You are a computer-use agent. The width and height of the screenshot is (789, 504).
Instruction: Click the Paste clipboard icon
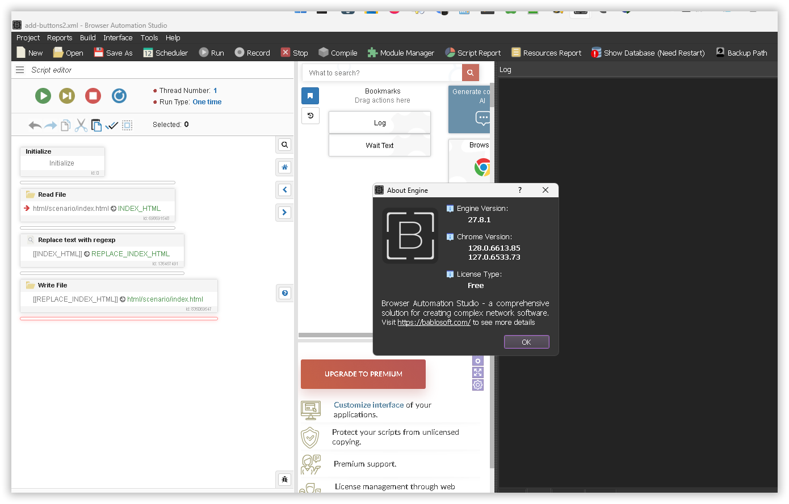click(96, 125)
